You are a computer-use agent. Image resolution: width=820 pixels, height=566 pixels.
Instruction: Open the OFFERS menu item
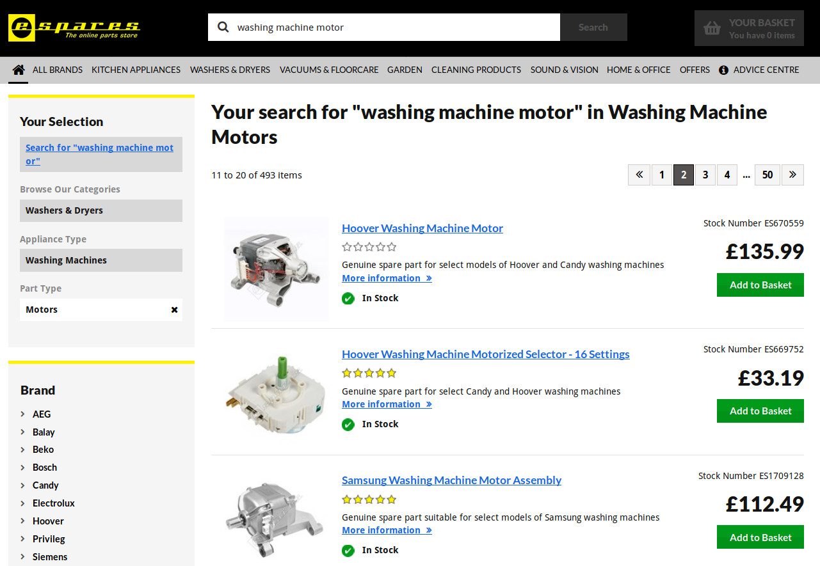(x=695, y=70)
